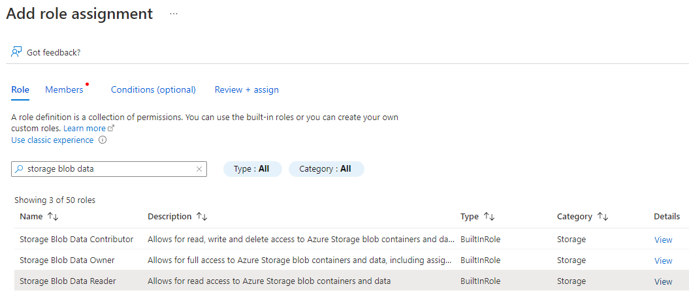Open the Type : All filter

click(252, 169)
